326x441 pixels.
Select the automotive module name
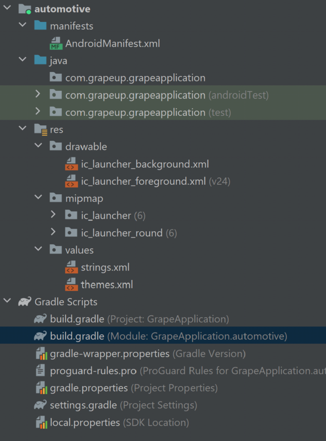pyautogui.click(x=62, y=9)
